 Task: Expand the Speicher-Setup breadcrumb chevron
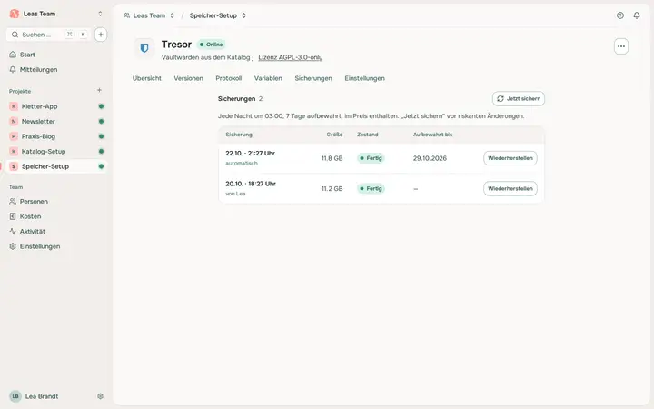coord(243,15)
